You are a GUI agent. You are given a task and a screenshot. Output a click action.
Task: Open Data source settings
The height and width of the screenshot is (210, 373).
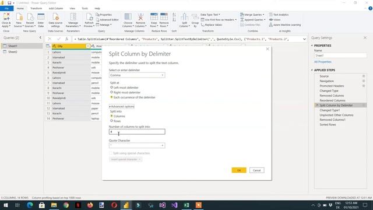pyautogui.click(x=55, y=20)
